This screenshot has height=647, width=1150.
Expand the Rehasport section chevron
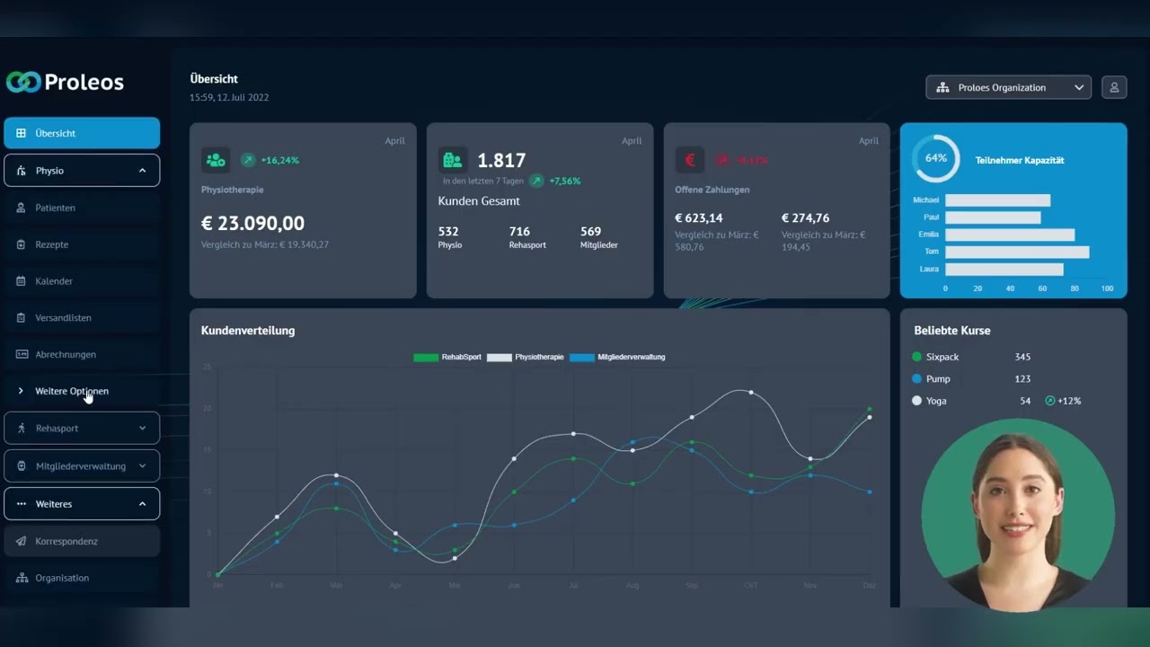pyautogui.click(x=142, y=429)
